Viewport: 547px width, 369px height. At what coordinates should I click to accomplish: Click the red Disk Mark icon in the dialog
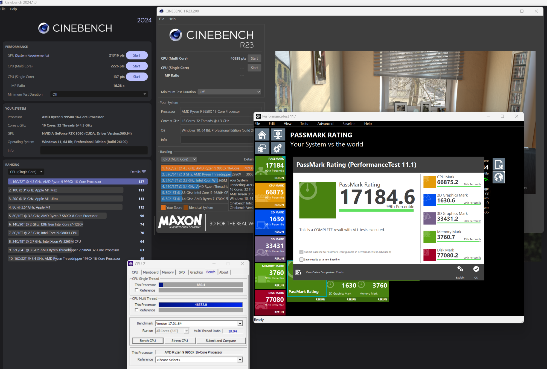click(429, 255)
